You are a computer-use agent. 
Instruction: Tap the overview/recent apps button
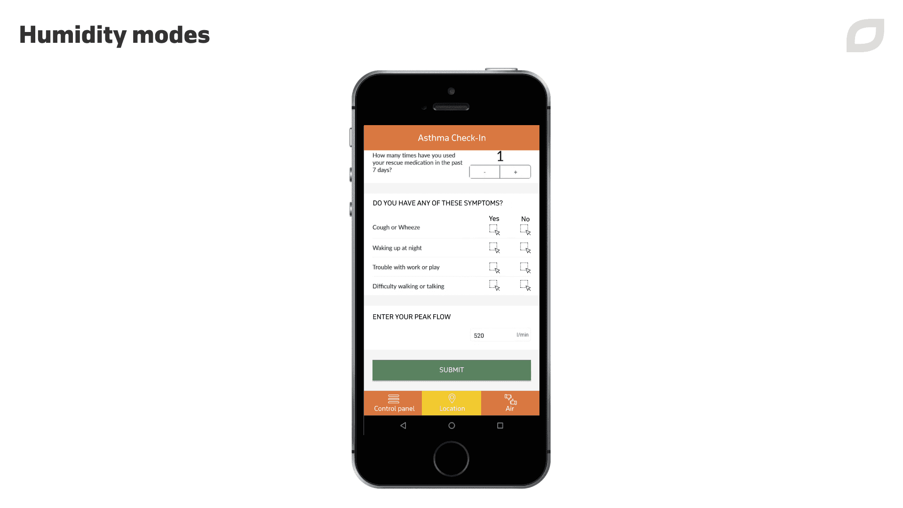tap(500, 426)
